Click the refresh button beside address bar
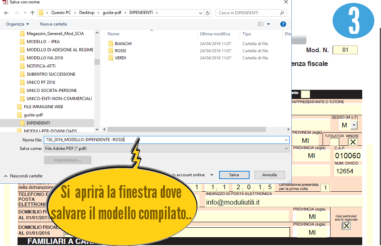The width and height of the screenshot is (381, 246). click(x=208, y=13)
